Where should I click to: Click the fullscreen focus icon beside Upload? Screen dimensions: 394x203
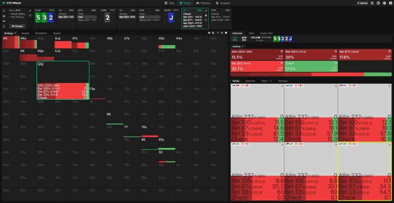(x=373, y=3)
